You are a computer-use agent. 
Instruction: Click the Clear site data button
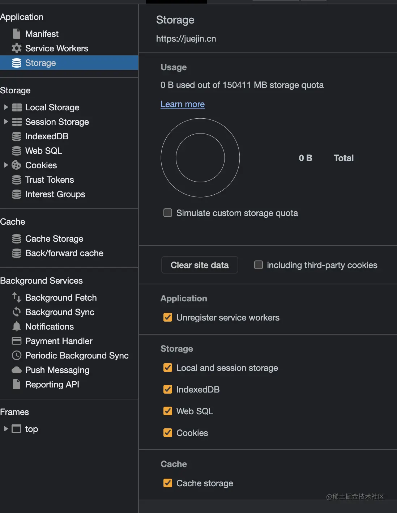click(200, 265)
